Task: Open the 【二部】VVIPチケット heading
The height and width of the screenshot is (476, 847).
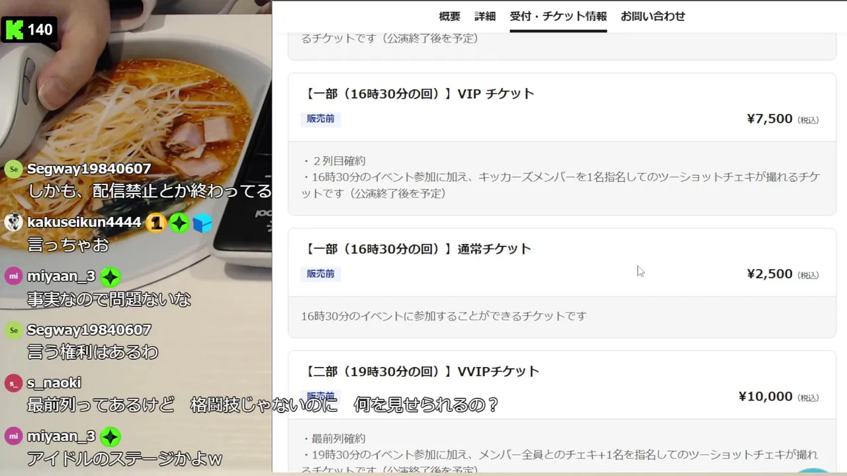Action: pos(420,372)
